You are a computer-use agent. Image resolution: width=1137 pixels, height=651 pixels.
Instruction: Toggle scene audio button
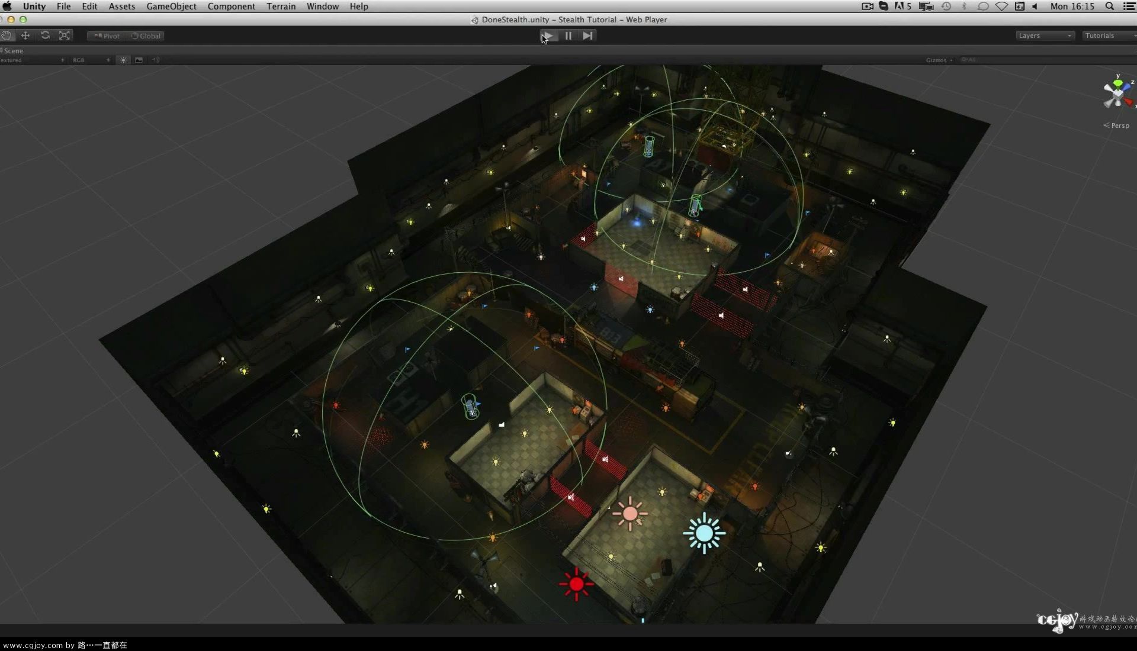[155, 60]
